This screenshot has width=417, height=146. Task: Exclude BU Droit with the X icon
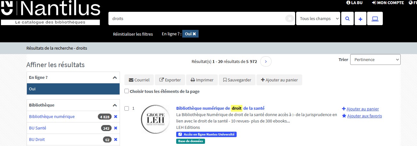[115, 140]
